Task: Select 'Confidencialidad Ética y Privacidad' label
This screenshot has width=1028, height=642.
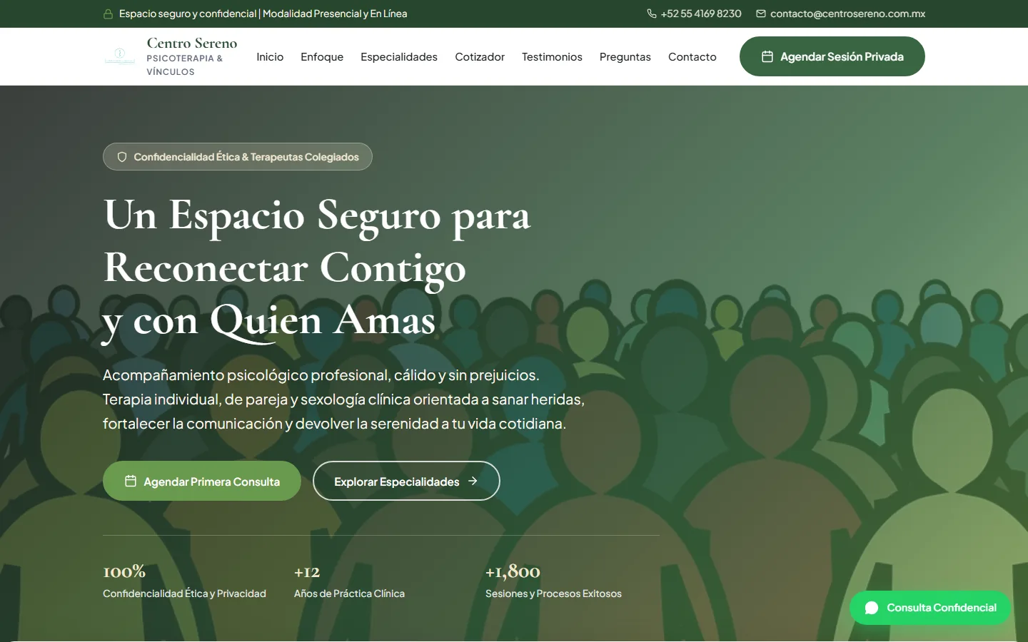Action: point(184,593)
